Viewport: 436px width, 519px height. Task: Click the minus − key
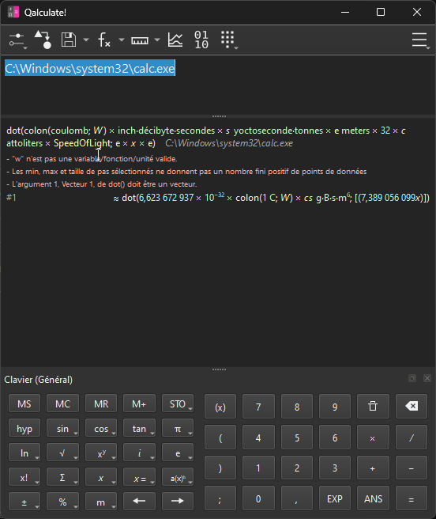click(x=412, y=468)
